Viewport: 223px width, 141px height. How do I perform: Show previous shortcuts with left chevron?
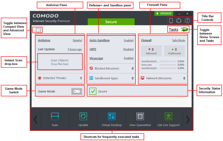35,120
